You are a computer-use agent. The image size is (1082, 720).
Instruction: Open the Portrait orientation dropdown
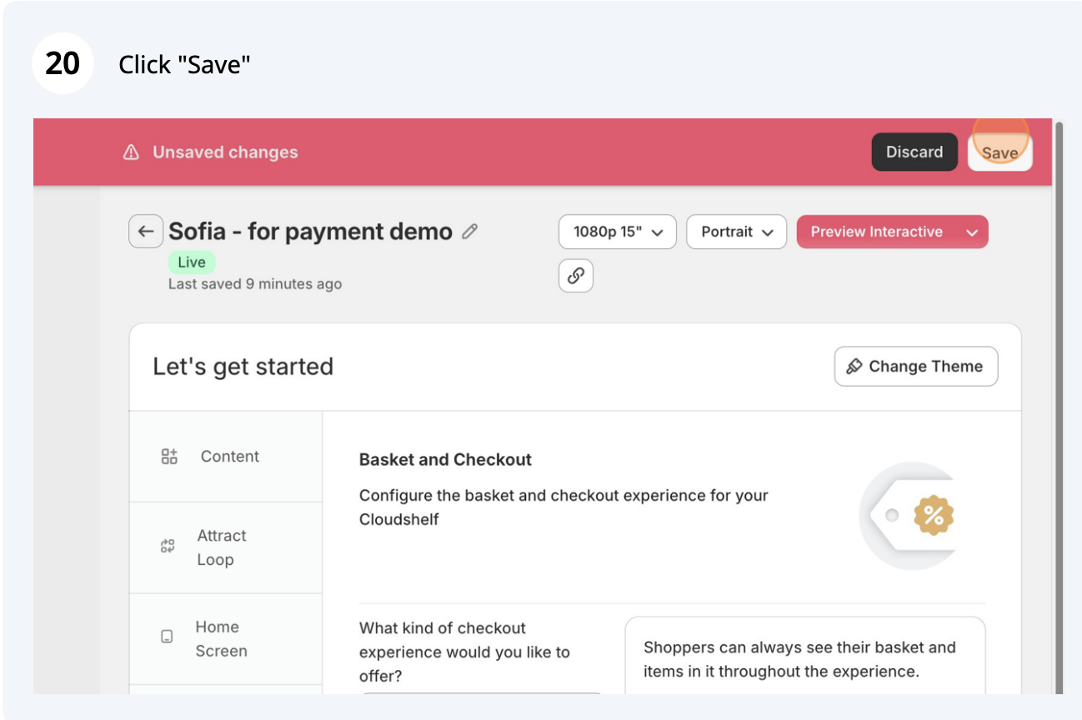[x=736, y=232]
